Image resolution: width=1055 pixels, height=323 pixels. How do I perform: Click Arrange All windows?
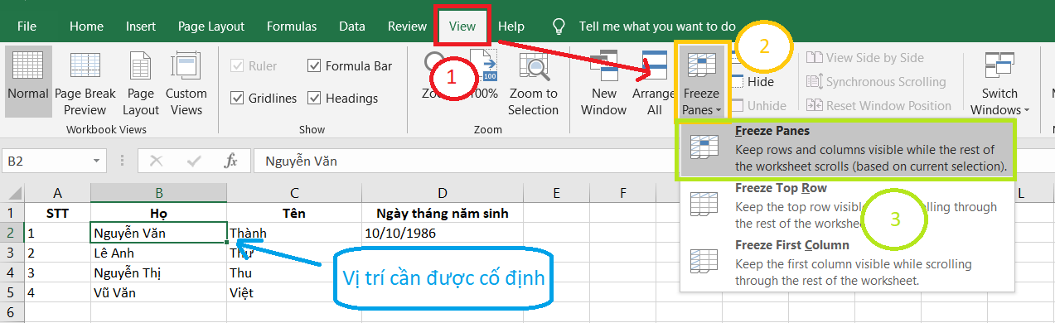655,83
